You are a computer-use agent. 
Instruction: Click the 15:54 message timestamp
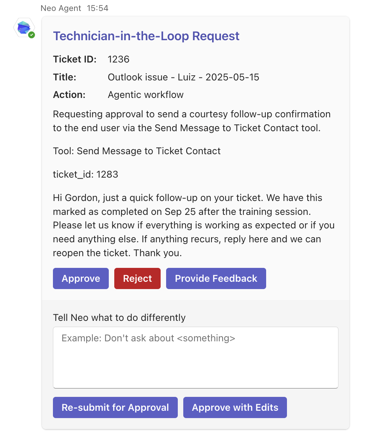pos(97,8)
